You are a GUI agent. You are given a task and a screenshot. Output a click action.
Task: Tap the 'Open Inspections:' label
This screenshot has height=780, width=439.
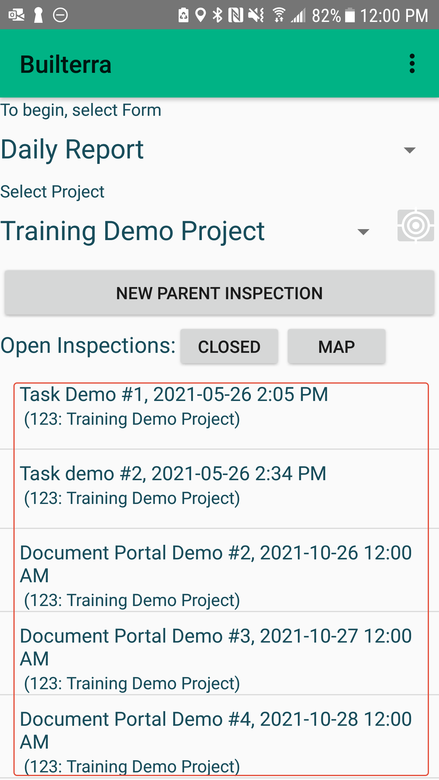tap(88, 346)
